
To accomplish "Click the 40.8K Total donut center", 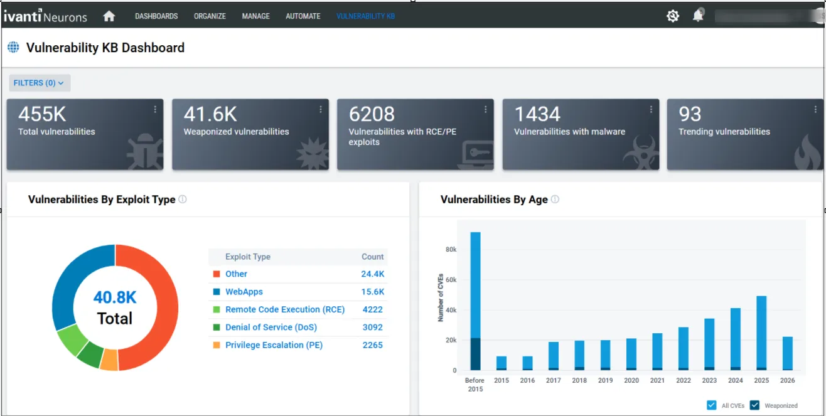I will 115,307.
